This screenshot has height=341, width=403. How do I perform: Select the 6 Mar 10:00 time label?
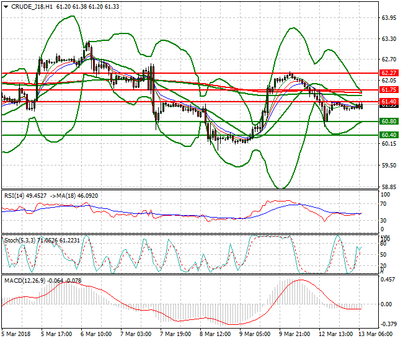pyautogui.click(x=96, y=333)
